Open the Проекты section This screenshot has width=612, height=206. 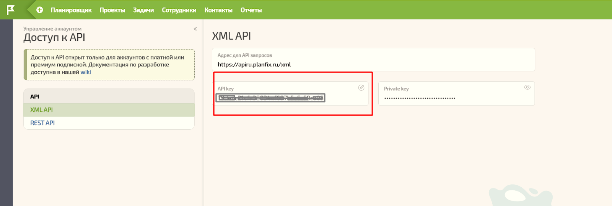pyautogui.click(x=112, y=10)
